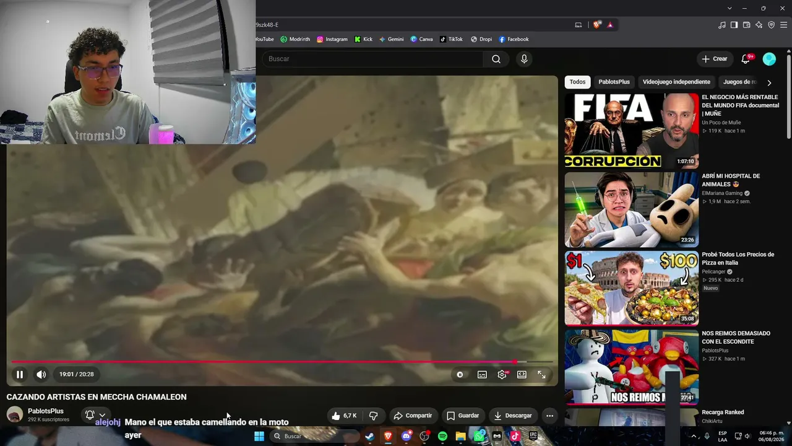Open Brave Shields lion icon in the address bar
This screenshot has height=446, width=792.
coord(596,25)
